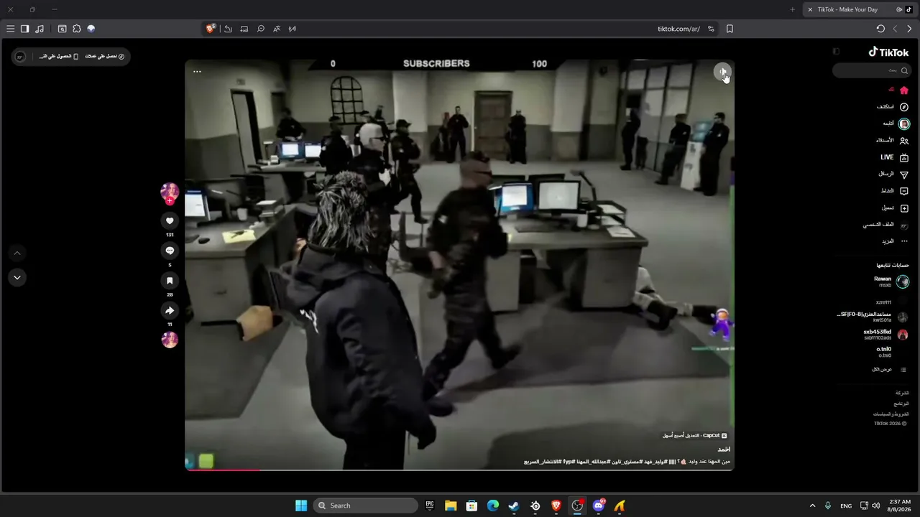This screenshot has height=517, width=920.
Task: Open the video three-dots options menu
Action: point(197,72)
